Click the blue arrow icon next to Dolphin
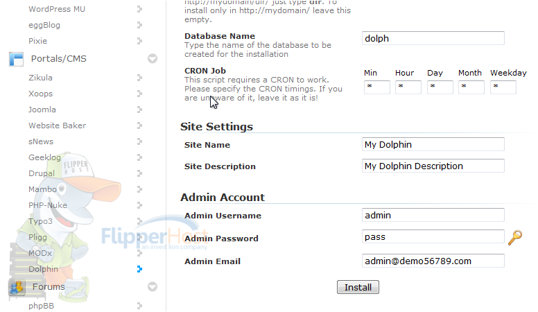538x312 pixels. [139, 269]
